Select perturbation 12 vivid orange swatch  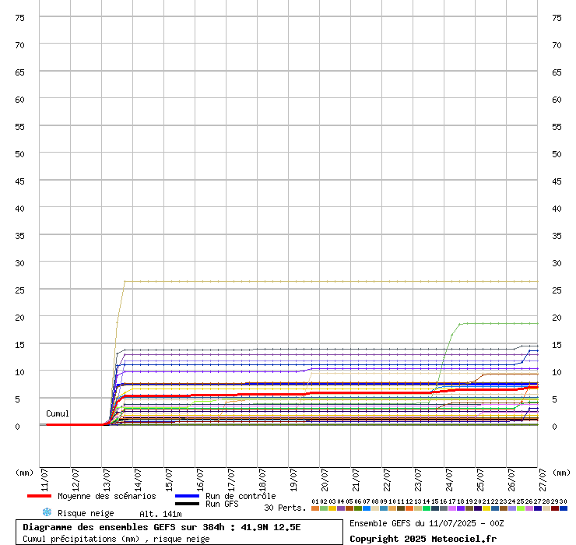pos(409,508)
